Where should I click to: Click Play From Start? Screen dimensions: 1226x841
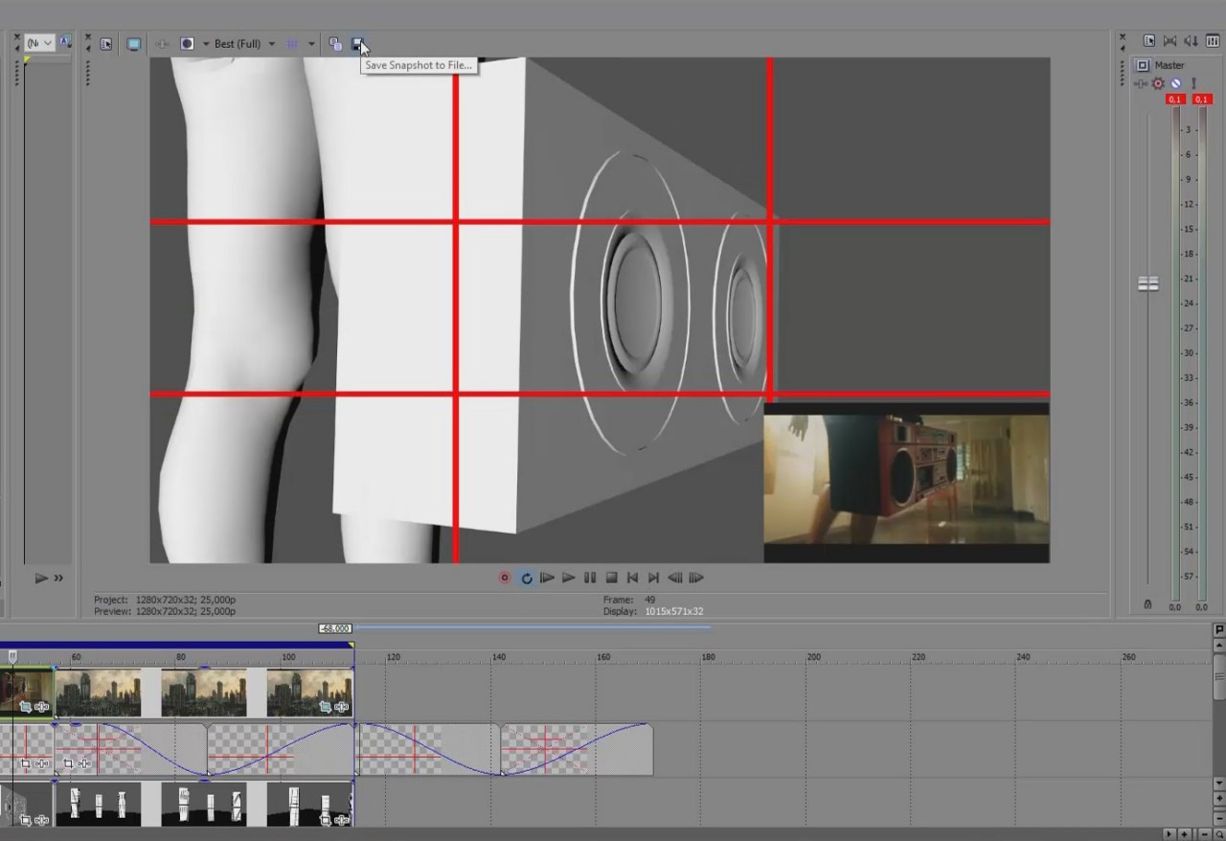click(x=548, y=578)
